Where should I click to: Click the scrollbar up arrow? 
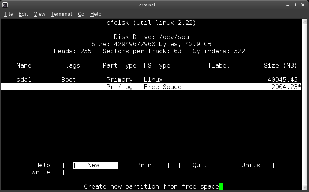click(304, 21)
